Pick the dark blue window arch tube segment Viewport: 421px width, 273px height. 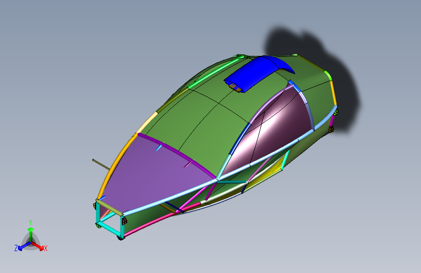[x=239, y=139]
